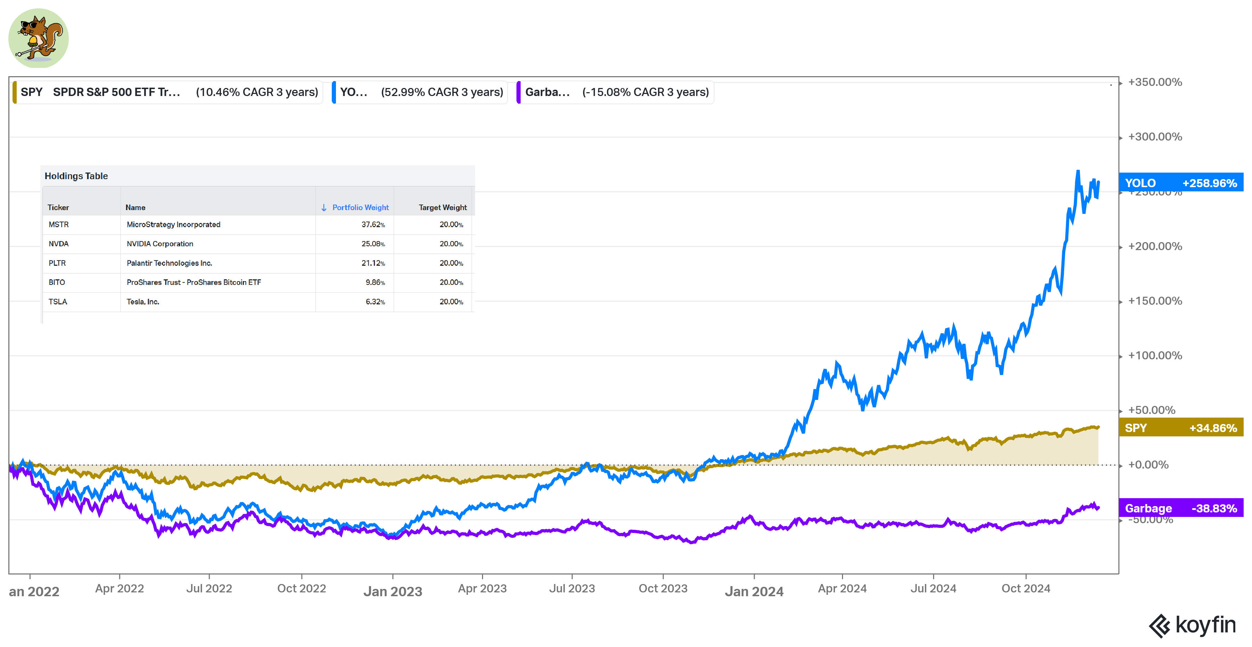The height and width of the screenshot is (647, 1252).
Task: Click the 25.08% portfolio weight value
Action: [x=373, y=244]
